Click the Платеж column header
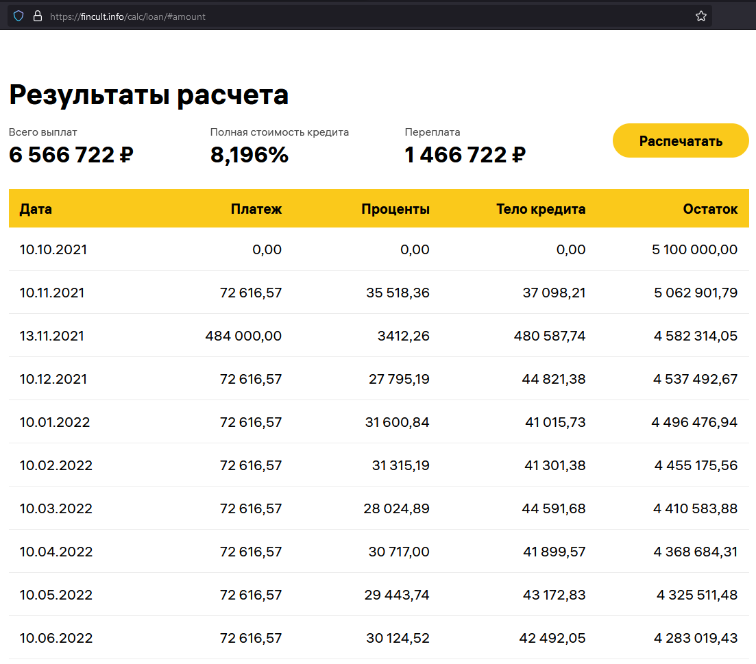The height and width of the screenshot is (664, 756). [257, 208]
